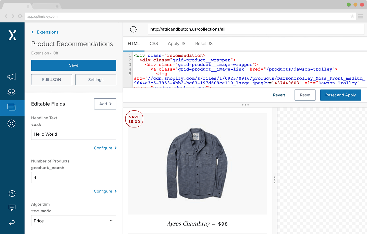
Task: Configure the Number of Products field
Action: (105, 191)
